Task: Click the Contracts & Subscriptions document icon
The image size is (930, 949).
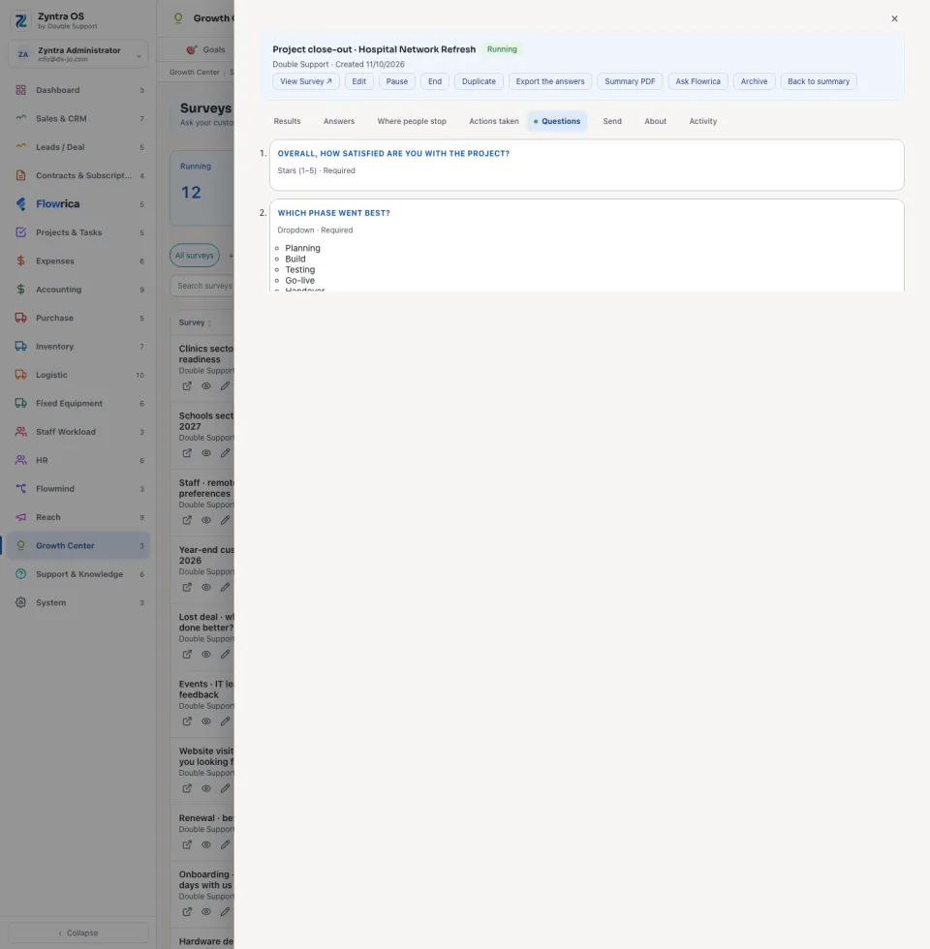Action: tap(20, 175)
